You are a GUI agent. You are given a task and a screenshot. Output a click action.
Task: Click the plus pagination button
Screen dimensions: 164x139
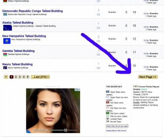point(6,77)
